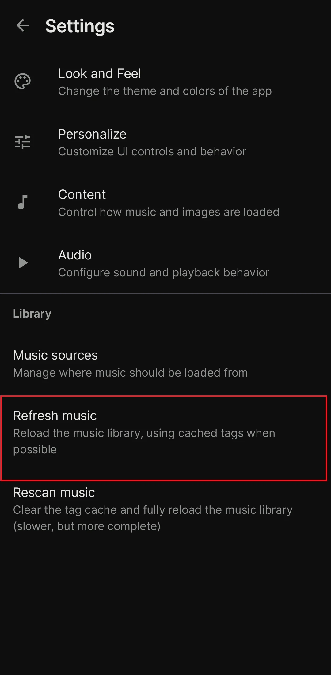Open the Look and Feel settings
This screenshot has height=675, width=331.
165,82
